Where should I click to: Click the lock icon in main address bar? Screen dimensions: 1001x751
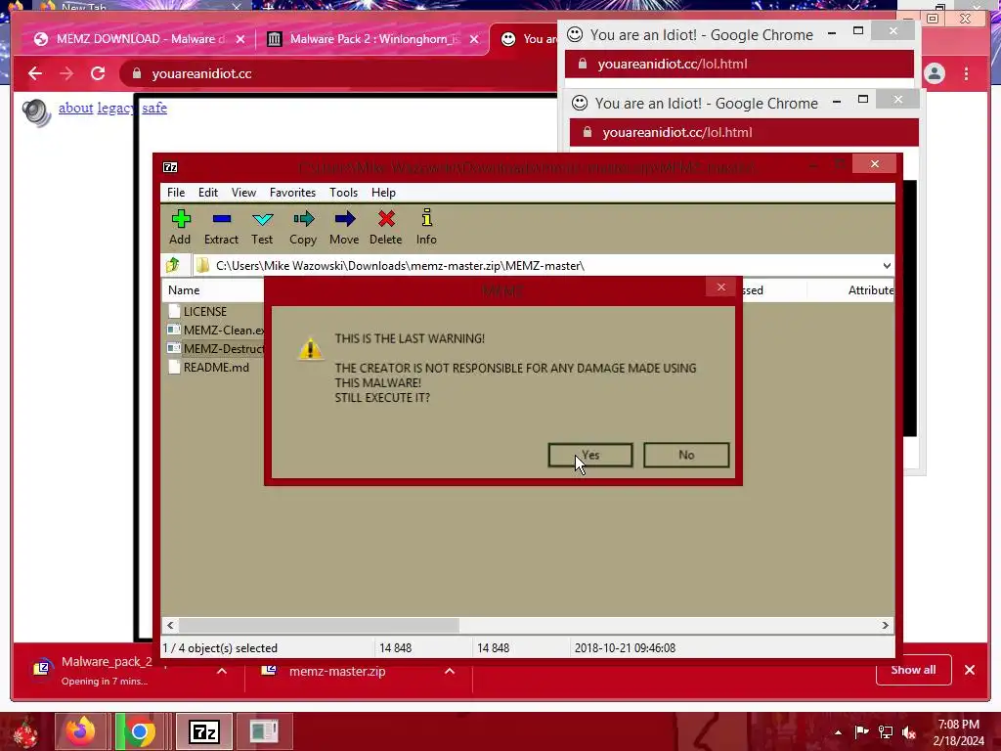point(136,73)
